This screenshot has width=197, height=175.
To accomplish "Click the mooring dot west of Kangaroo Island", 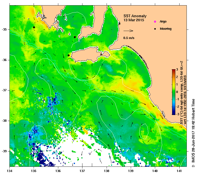I will point(68,55).
